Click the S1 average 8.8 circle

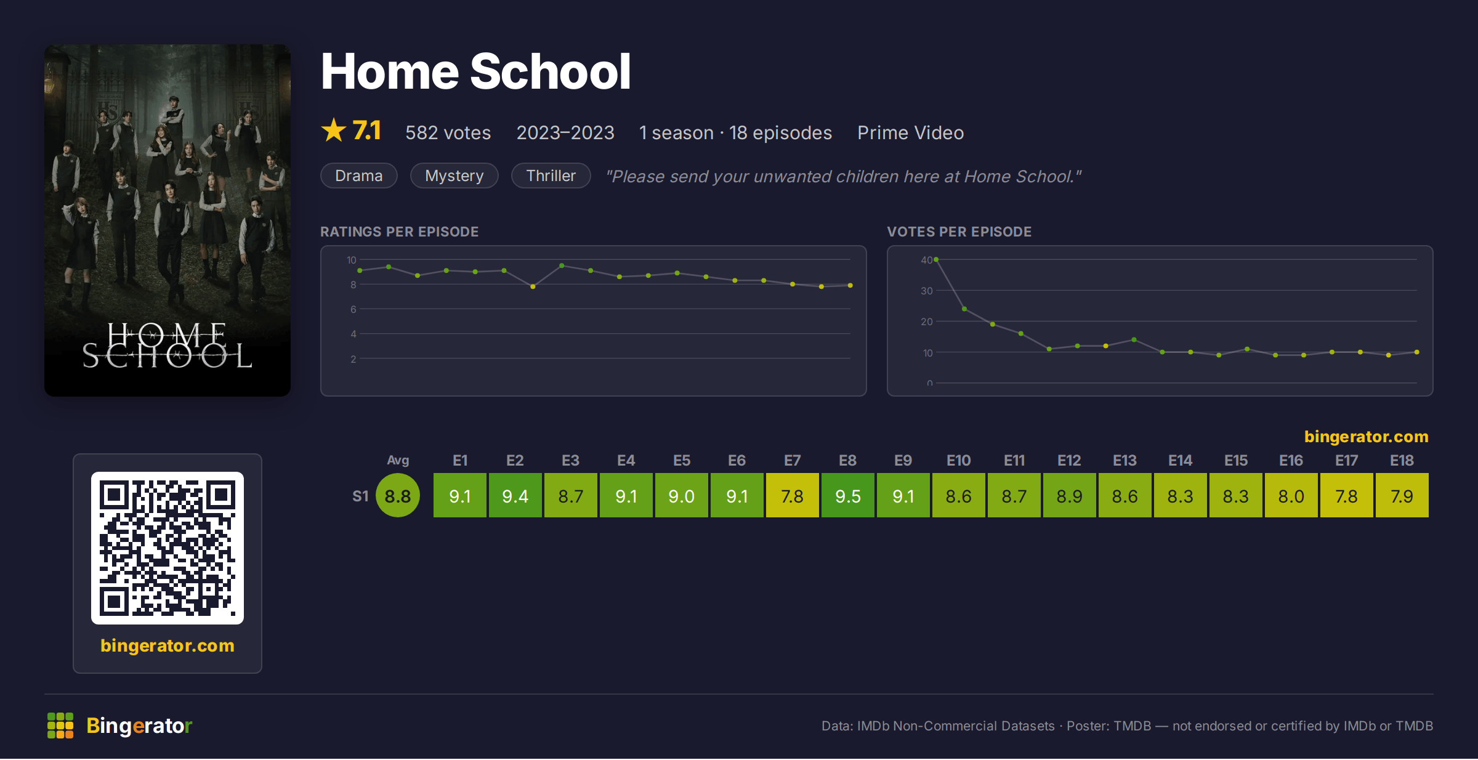click(398, 496)
